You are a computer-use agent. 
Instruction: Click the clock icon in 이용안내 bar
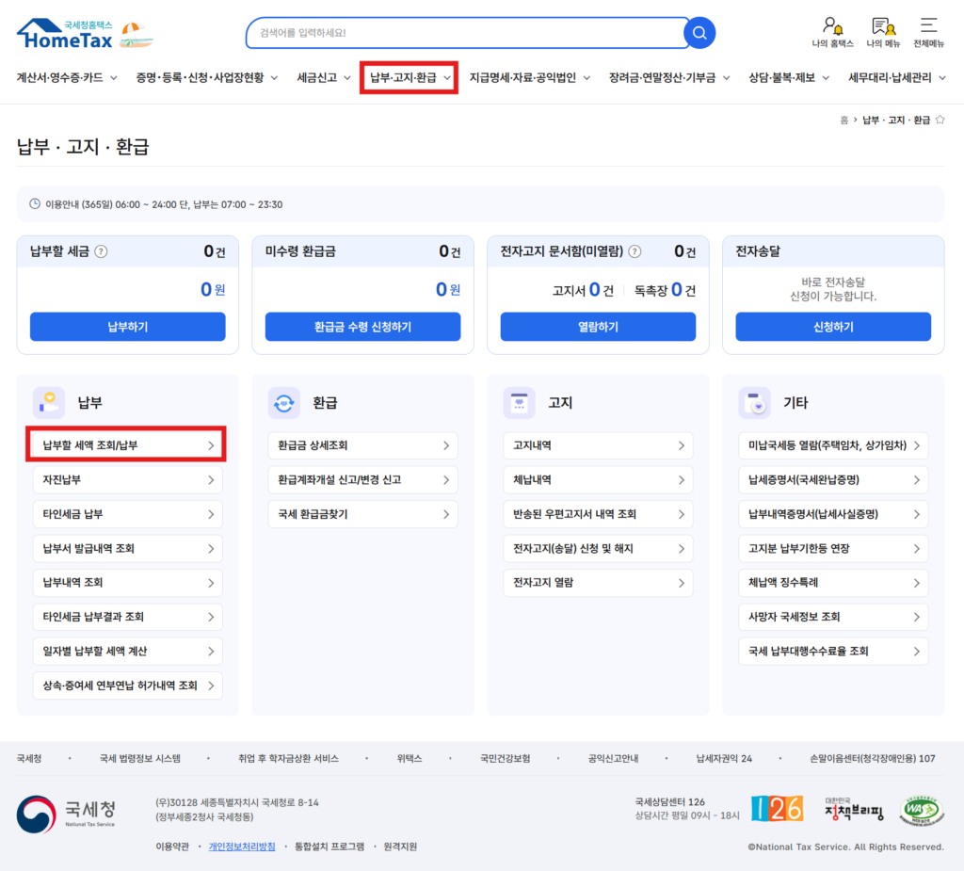coord(35,204)
